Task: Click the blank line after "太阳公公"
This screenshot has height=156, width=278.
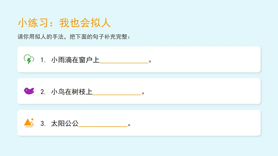Action: 103,125
